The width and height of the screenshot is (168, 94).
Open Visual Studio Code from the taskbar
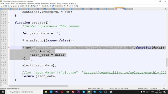pyautogui.click(x=100, y=92)
